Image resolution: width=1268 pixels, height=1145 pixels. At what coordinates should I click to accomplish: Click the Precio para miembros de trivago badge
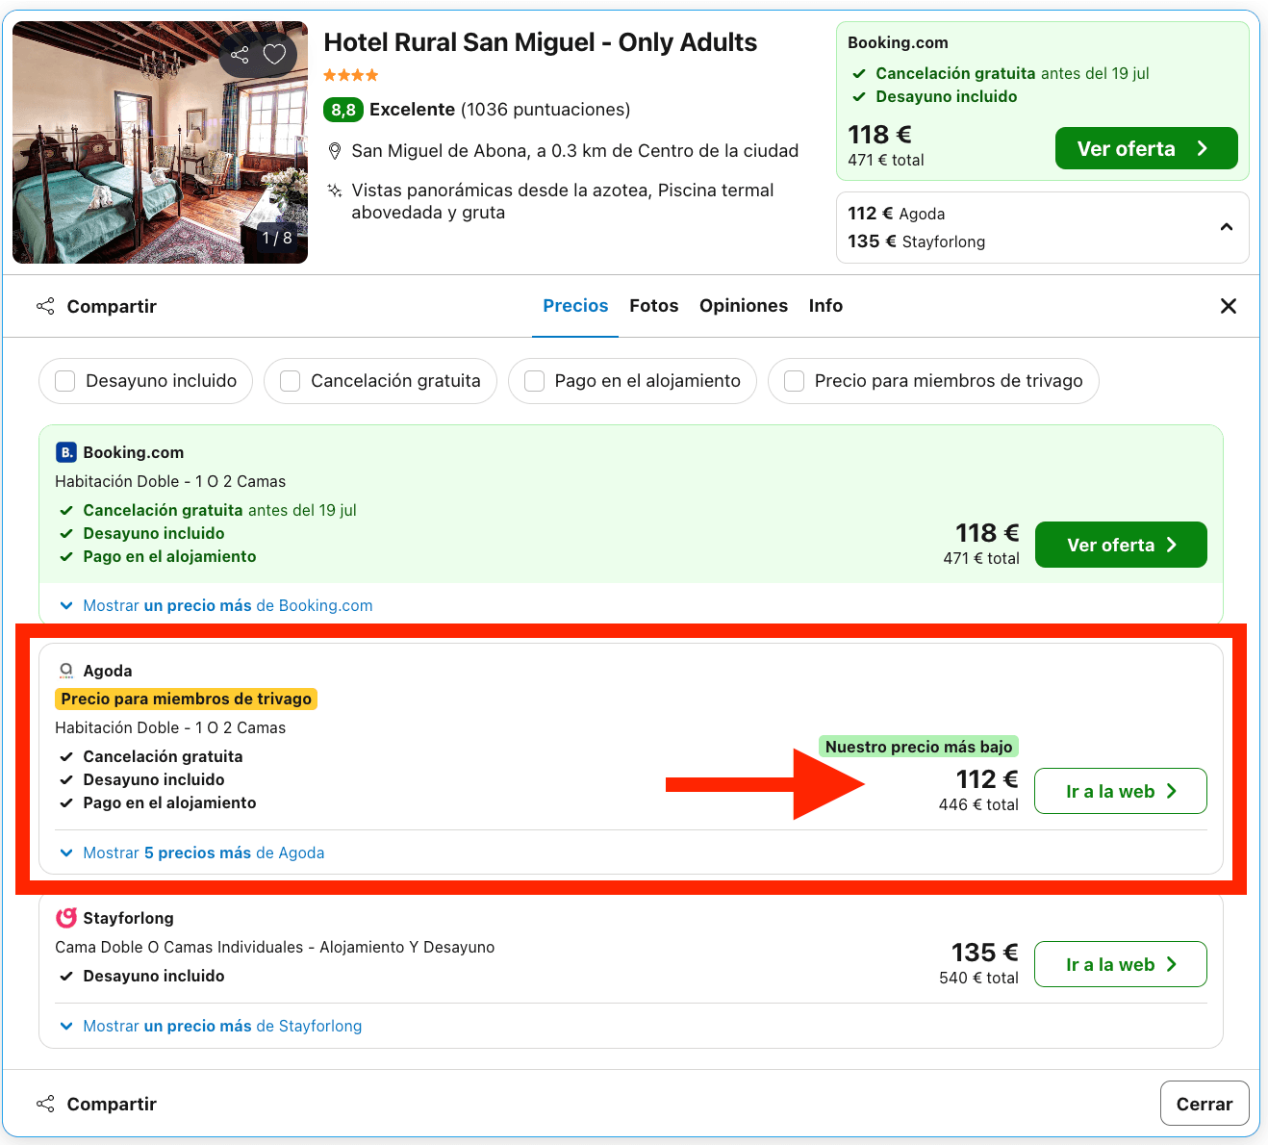[187, 699]
